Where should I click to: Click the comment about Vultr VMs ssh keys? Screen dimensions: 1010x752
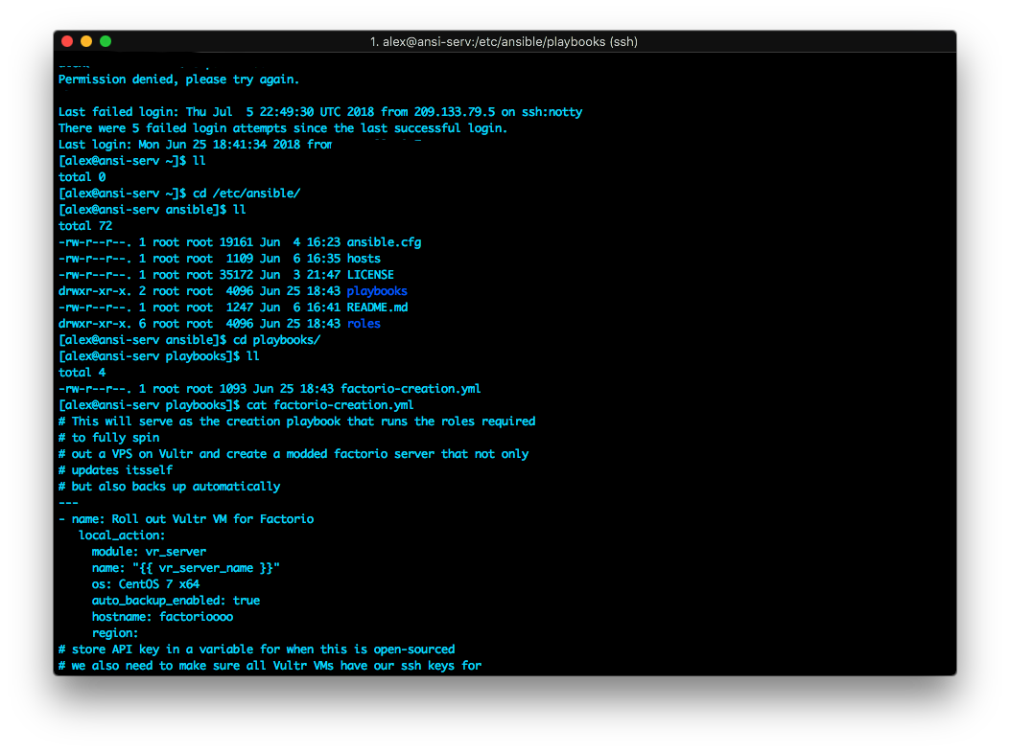coord(270,666)
